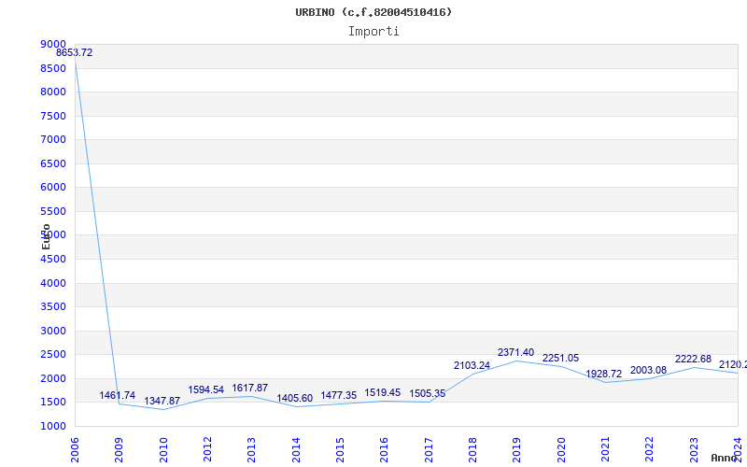Click the 2006 year axis label

click(75, 450)
